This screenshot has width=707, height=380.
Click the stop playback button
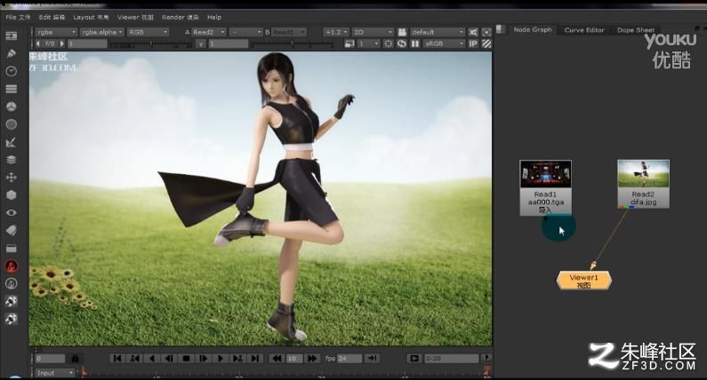coord(186,359)
